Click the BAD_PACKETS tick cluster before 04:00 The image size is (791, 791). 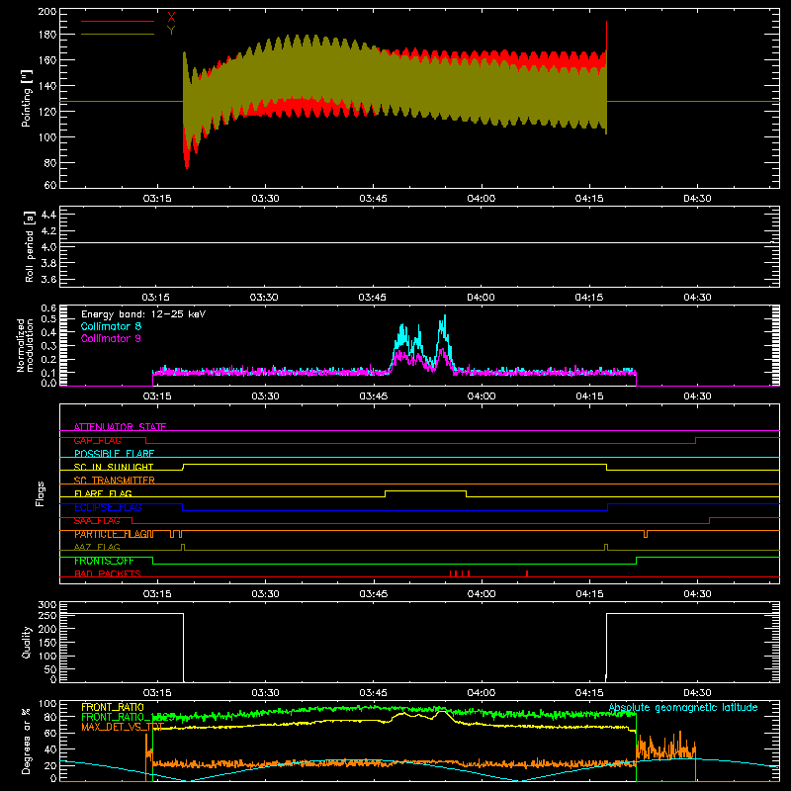[x=460, y=573]
